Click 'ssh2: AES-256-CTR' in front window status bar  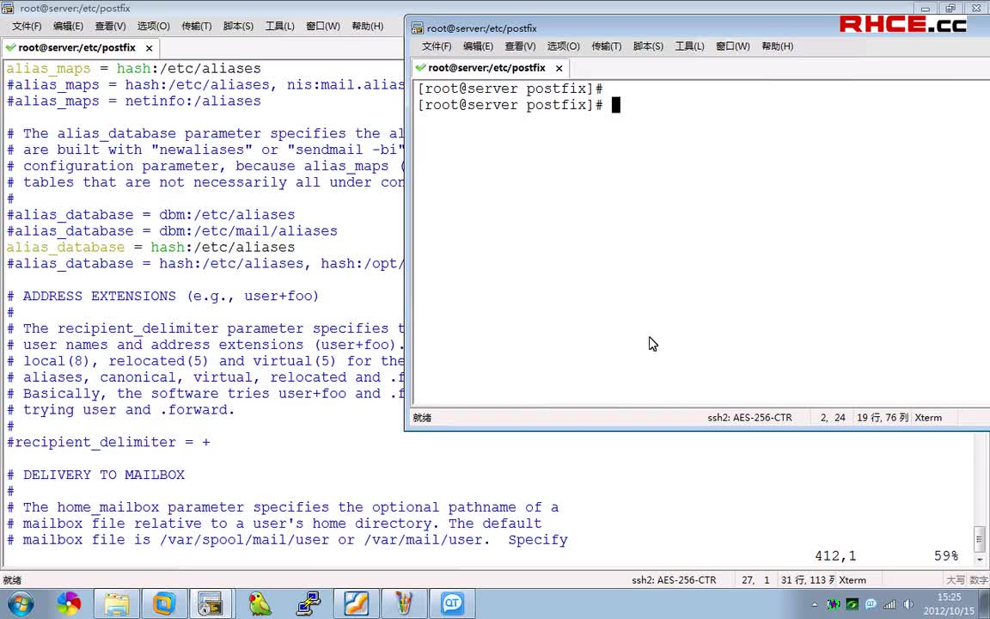[x=749, y=418]
